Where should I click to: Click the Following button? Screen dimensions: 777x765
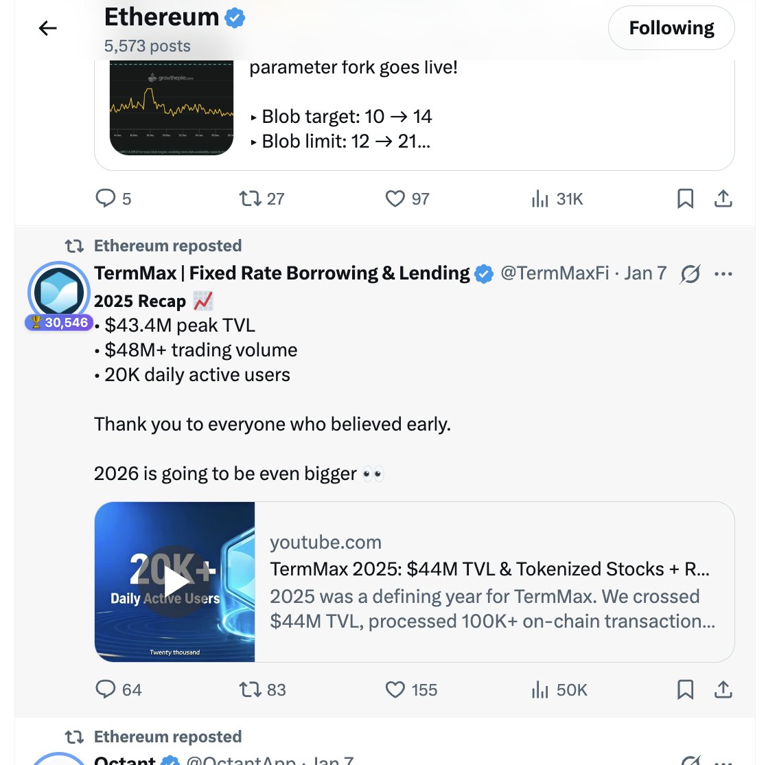tap(671, 28)
